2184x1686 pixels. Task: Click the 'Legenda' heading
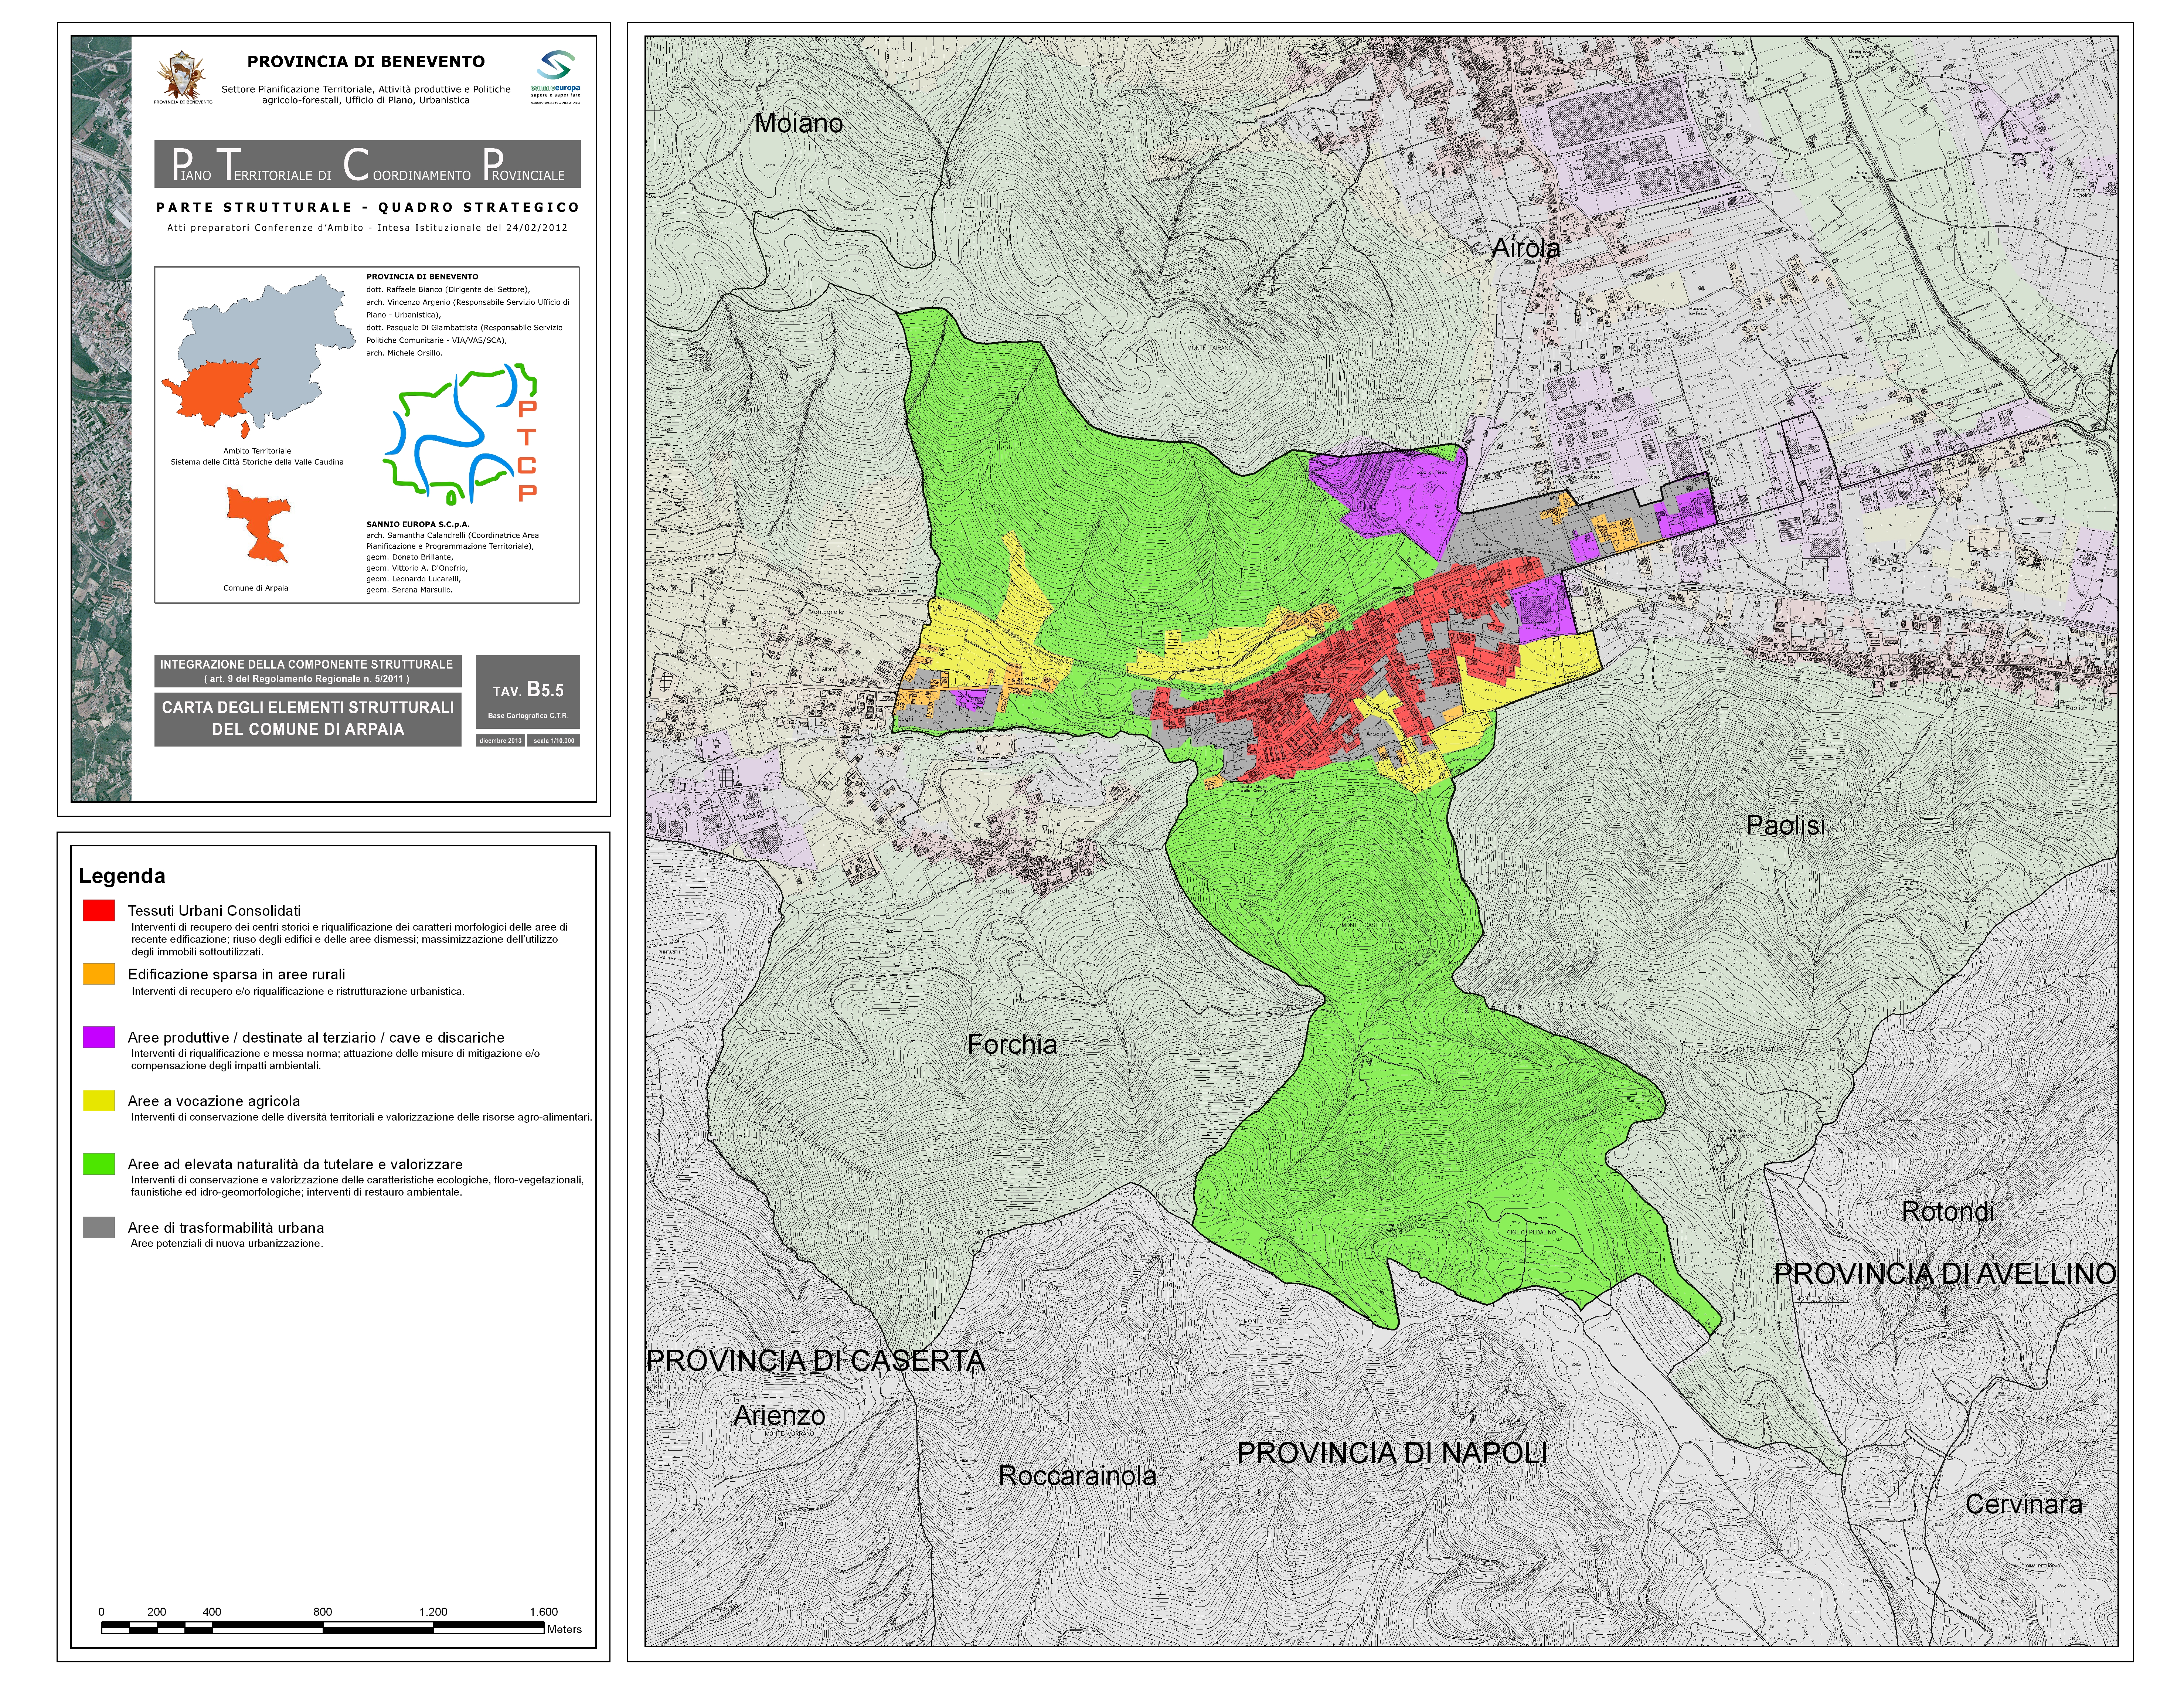click(122, 876)
